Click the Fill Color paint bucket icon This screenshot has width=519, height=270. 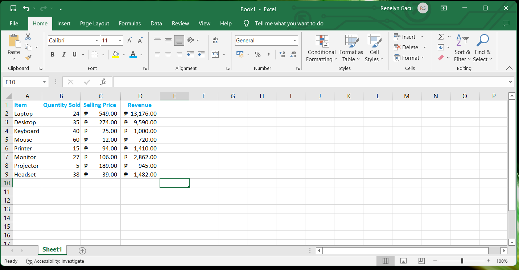tap(115, 54)
